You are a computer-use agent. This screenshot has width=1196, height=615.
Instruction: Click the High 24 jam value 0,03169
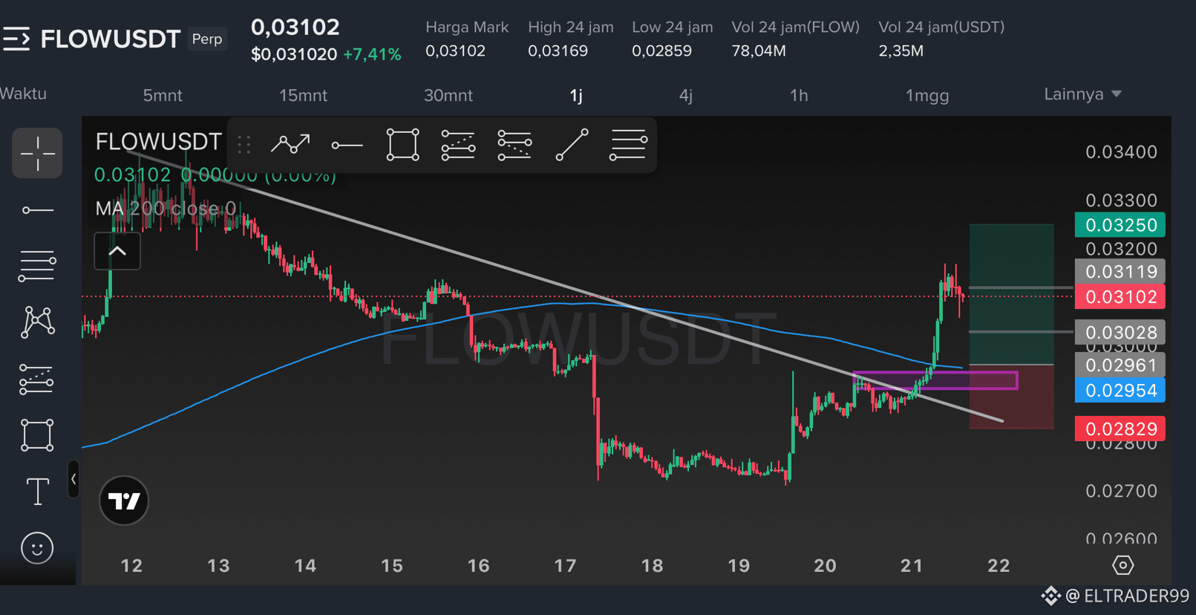tap(558, 51)
